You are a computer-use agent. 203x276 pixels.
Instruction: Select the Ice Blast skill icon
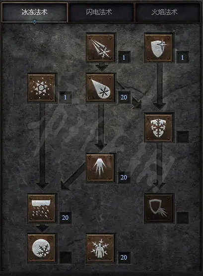(100, 88)
